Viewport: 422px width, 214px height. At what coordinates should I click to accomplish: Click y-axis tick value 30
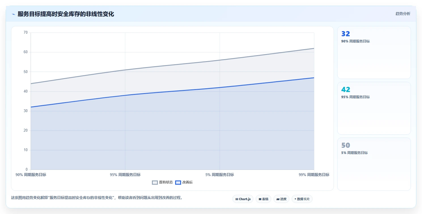26,111
